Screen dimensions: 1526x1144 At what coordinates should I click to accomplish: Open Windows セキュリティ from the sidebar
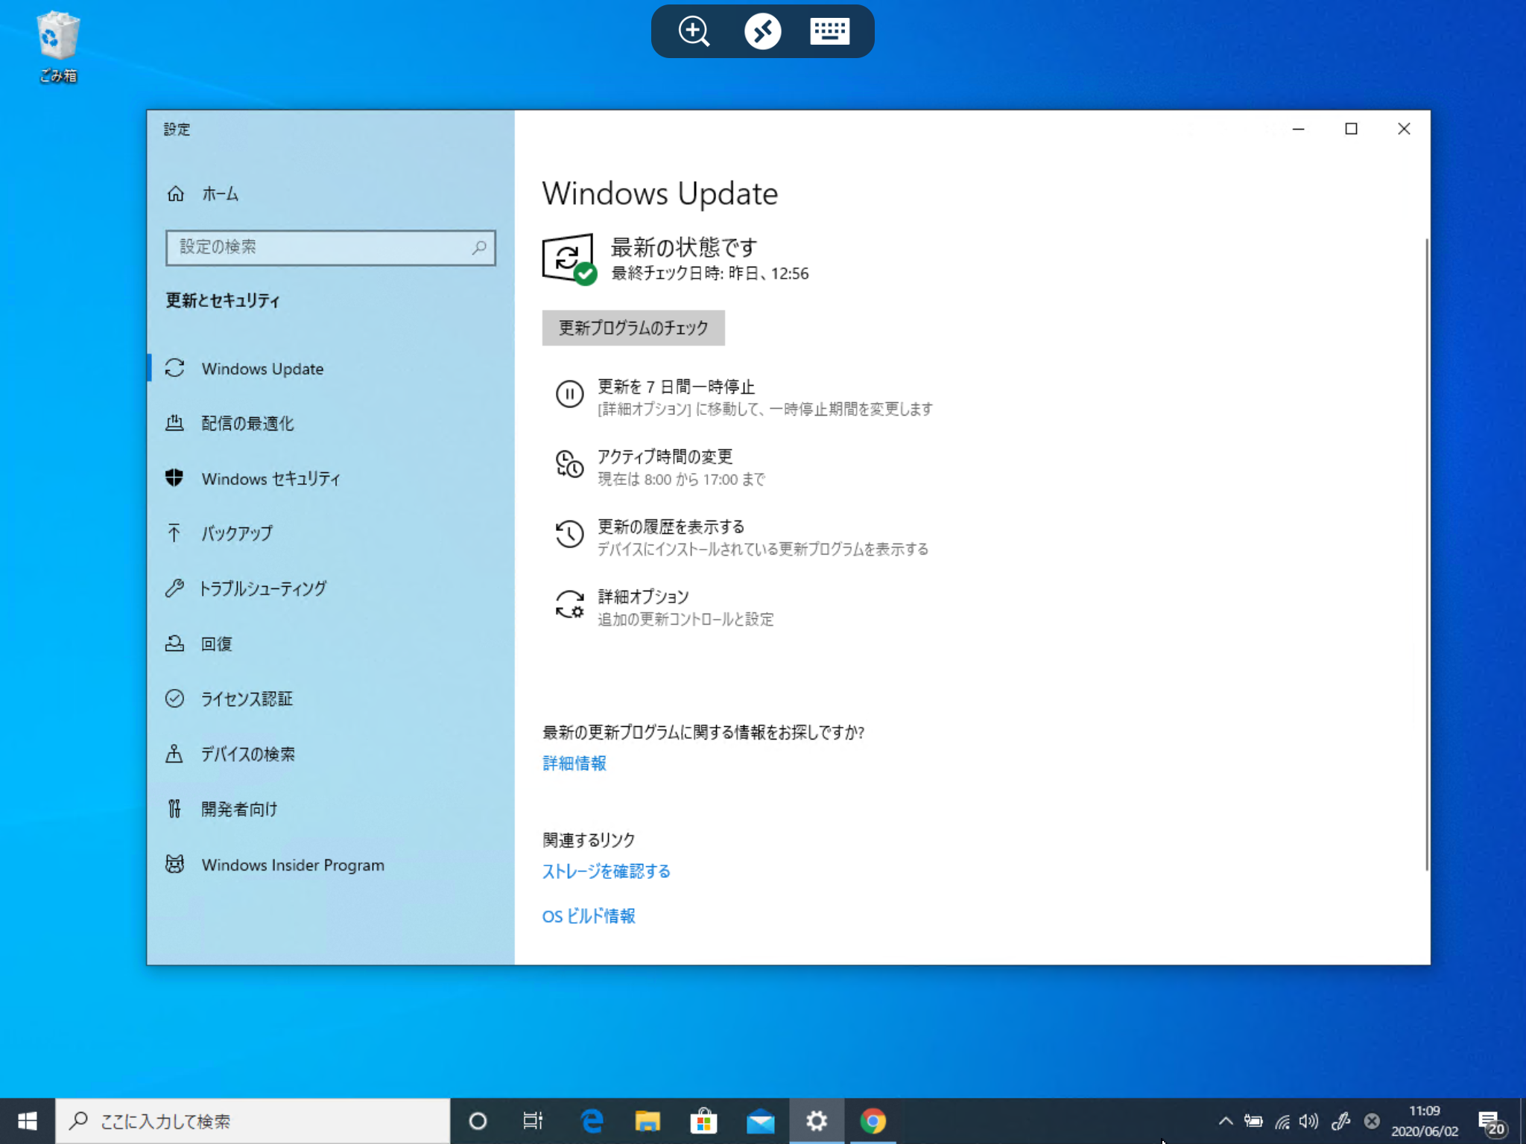pos(270,479)
